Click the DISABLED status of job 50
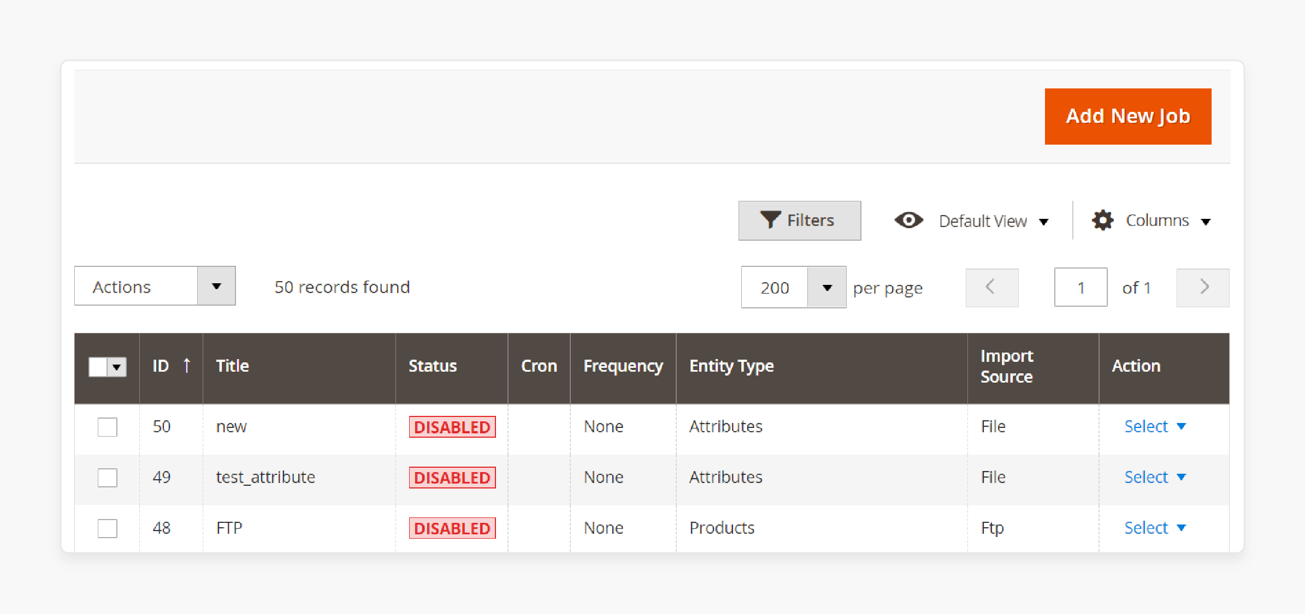This screenshot has height=614, width=1305. click(452, 427)
